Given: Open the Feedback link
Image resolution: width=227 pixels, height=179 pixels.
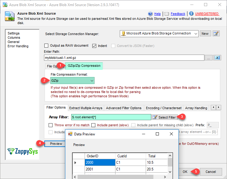Looking at the screenshot, I should 178,14.
